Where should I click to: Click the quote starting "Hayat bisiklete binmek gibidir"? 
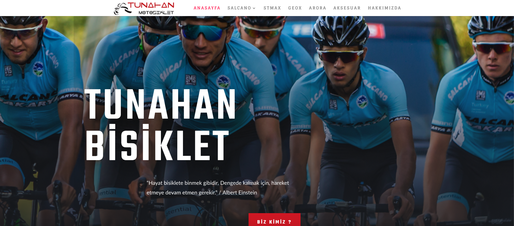pyautogui.click(x=218, y=188)
